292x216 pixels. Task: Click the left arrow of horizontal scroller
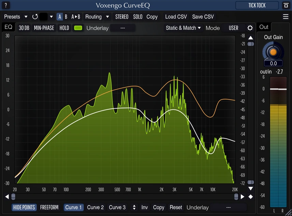click(7, 197)
